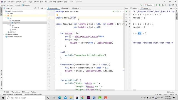Hide the Project tool window
The width and height of the screenshot is (178, 100).
coord(45,8)
